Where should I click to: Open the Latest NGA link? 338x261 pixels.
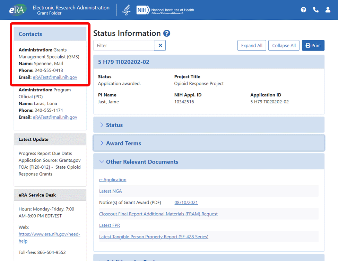pos(110,191)
